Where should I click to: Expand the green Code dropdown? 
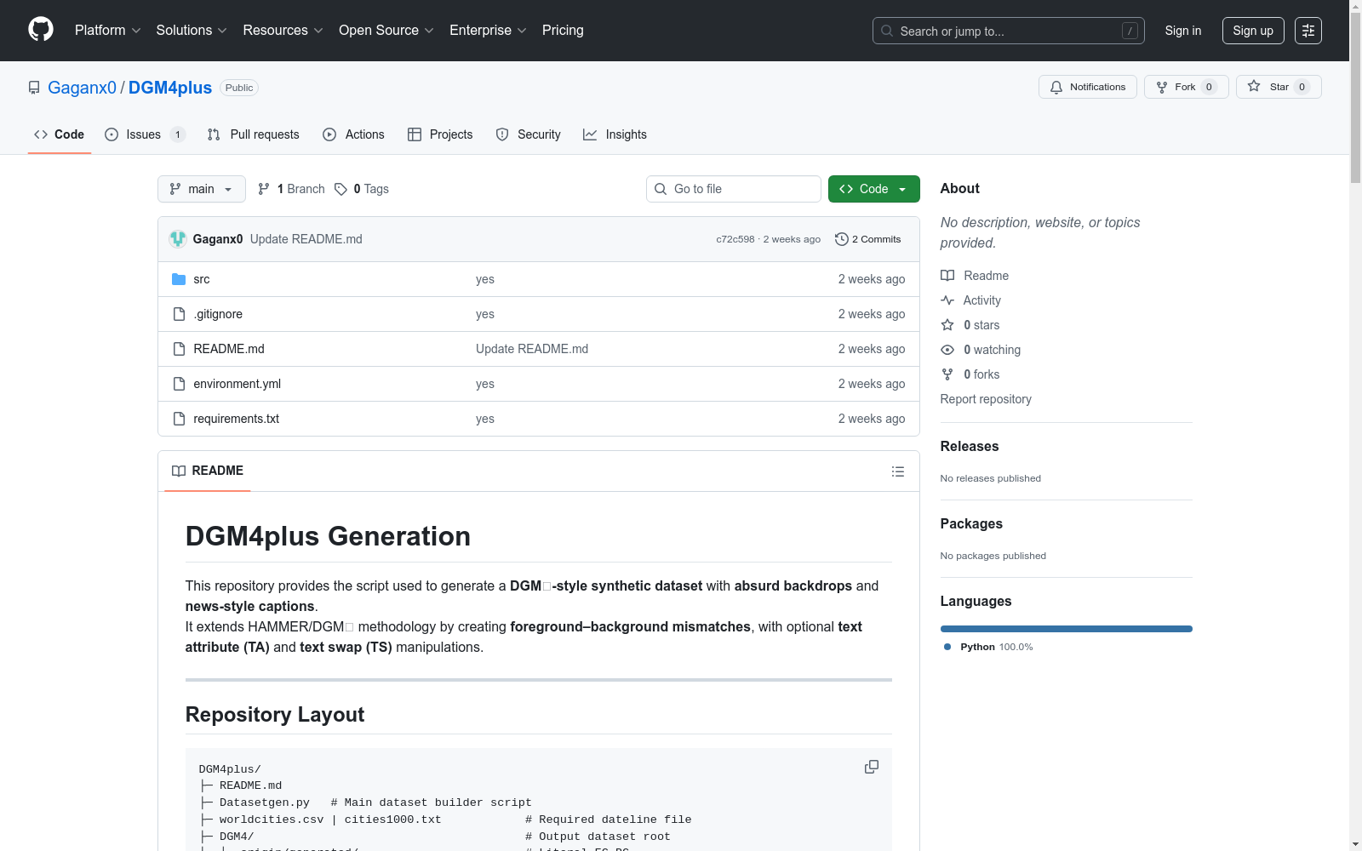873,189
